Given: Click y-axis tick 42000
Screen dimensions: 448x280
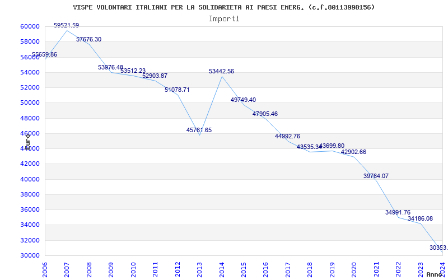Looking at the screenshot, I should click(x=30, y=164).
